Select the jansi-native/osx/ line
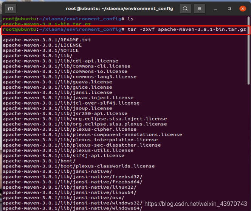251x211 pixels. coord(64,198)
